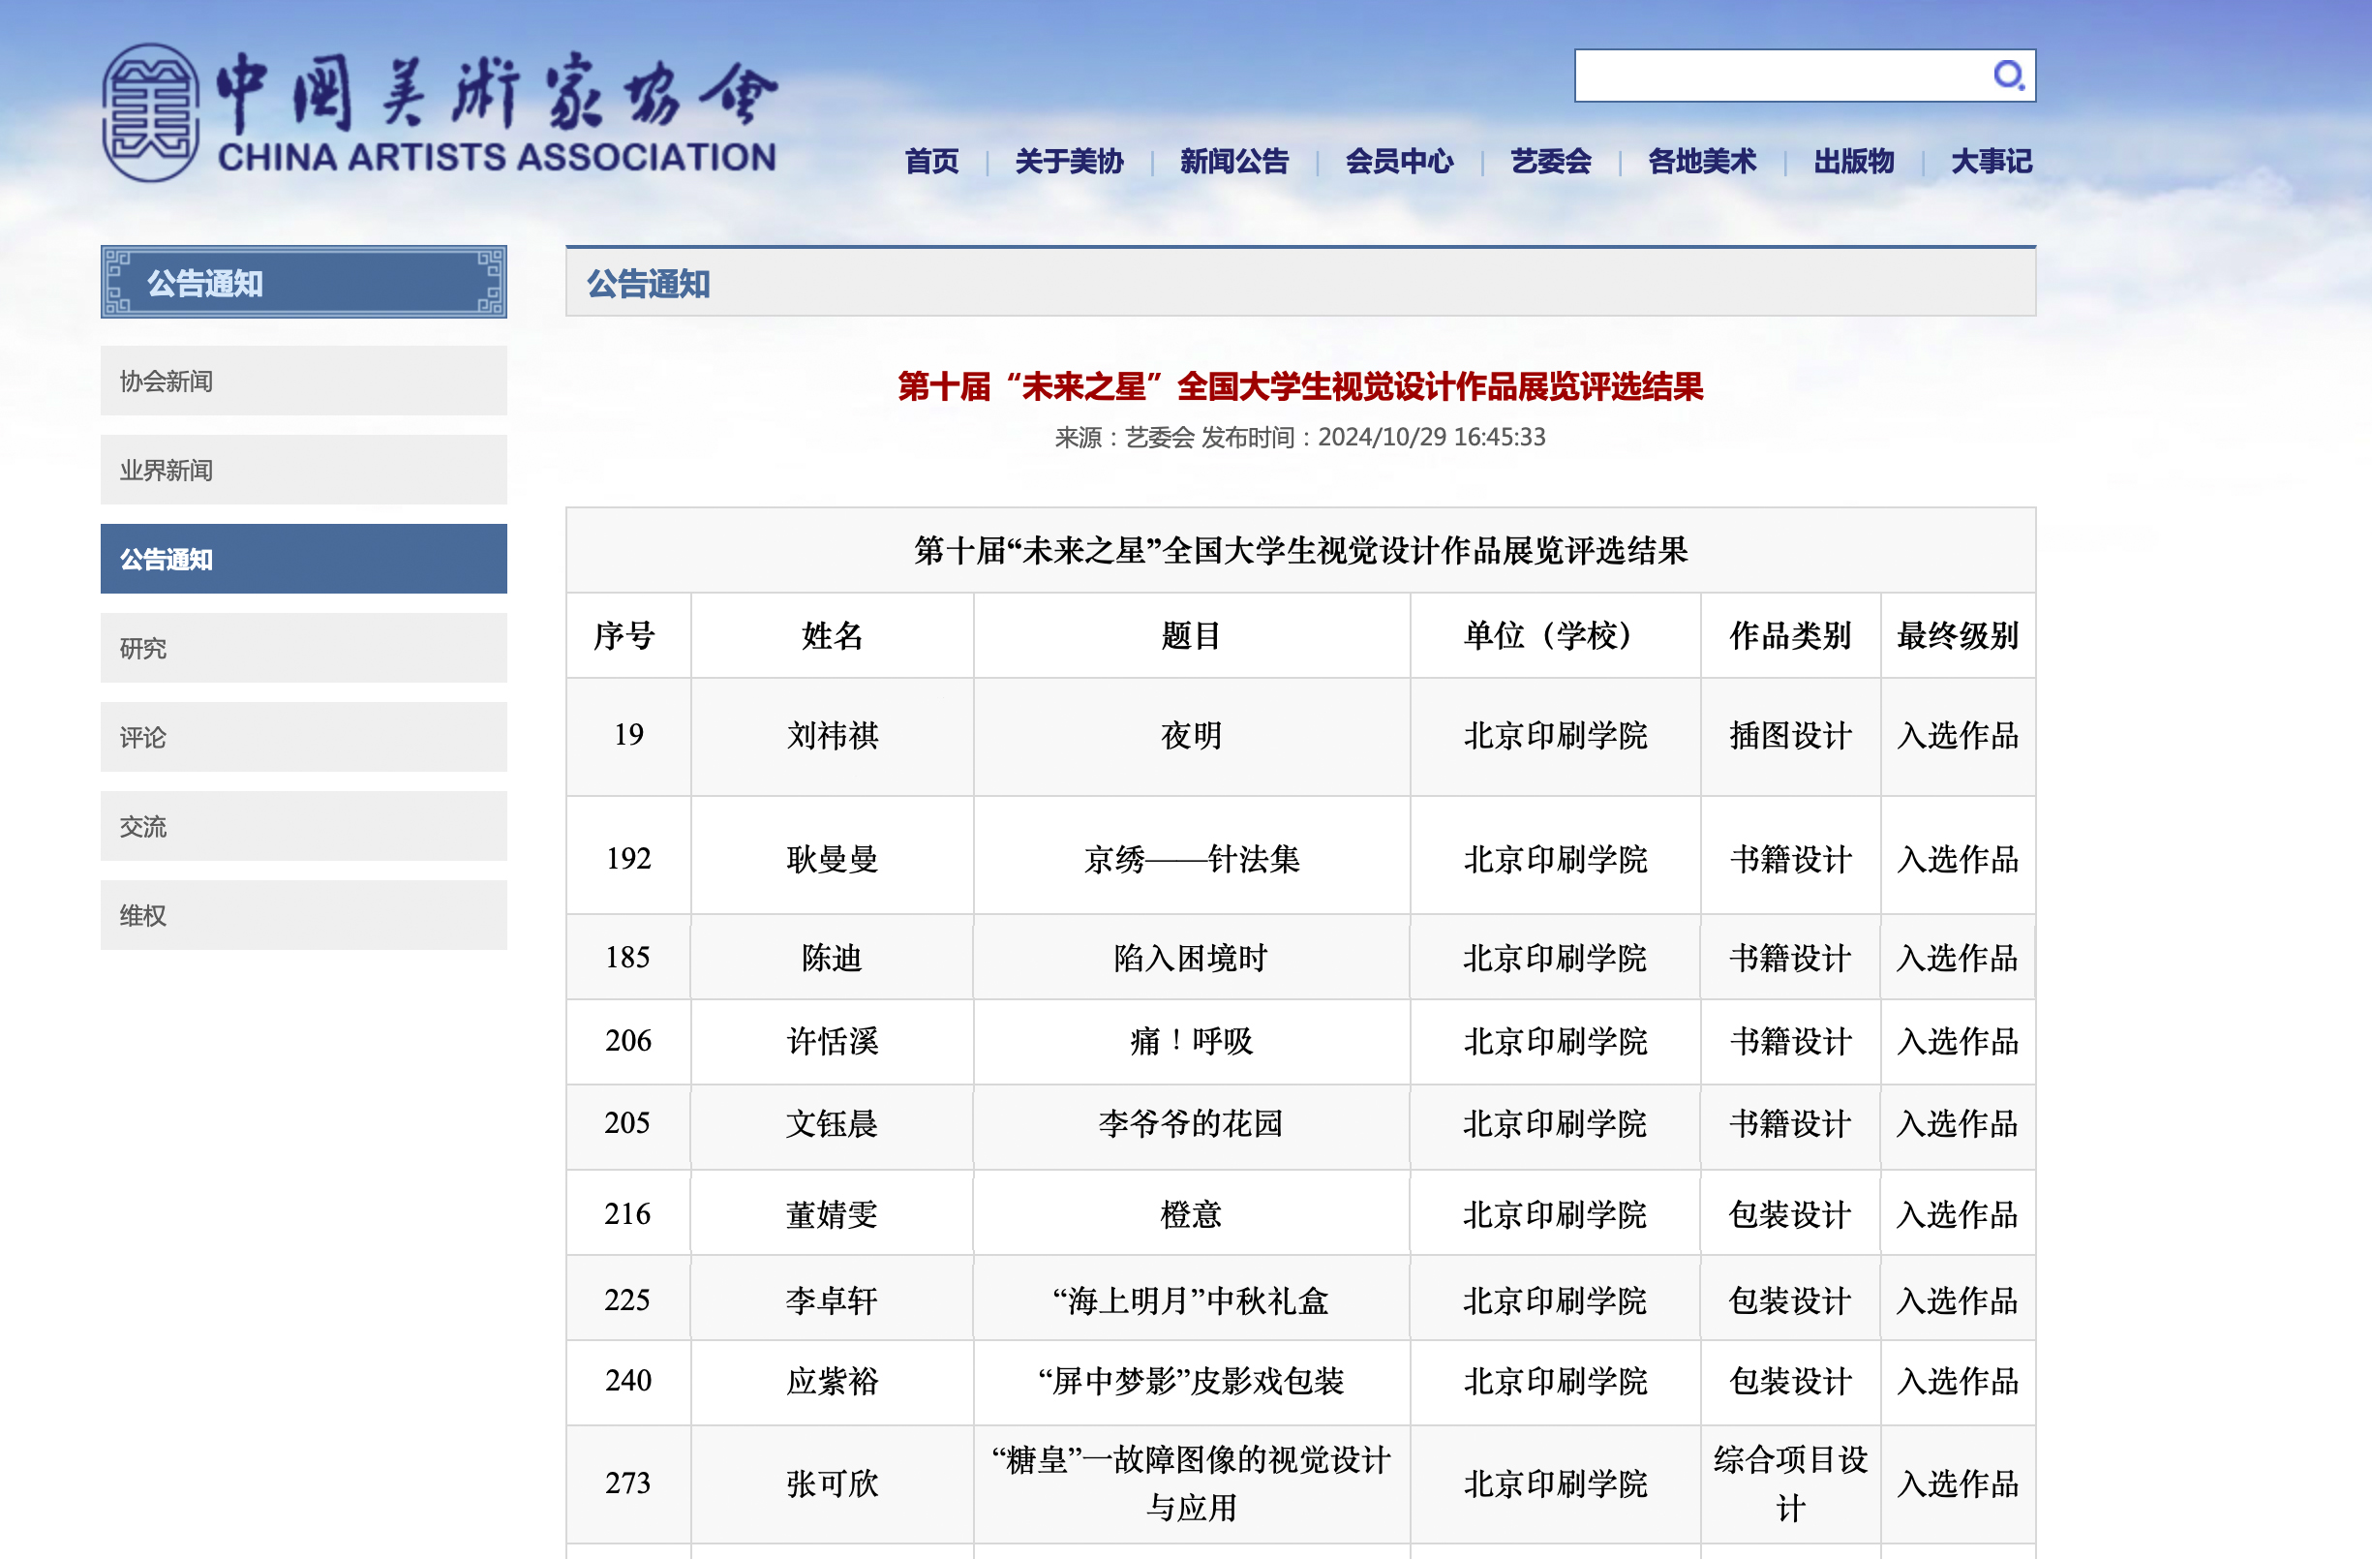Open the 研究 sidebar section
This screenshot has height=1559, width=2372.
(x=303, y=648)
